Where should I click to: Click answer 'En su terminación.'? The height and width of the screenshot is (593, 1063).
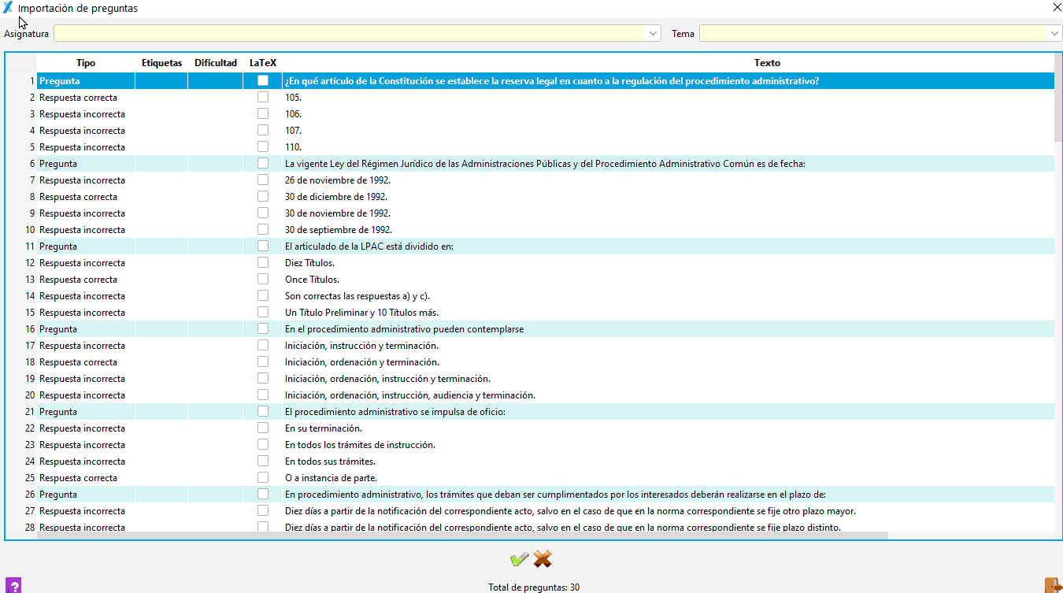[324, 428]
